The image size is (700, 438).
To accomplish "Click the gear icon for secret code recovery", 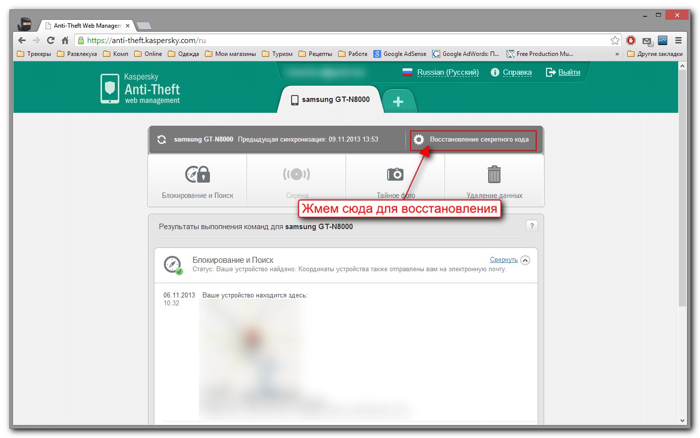I will tap(419, 140).
